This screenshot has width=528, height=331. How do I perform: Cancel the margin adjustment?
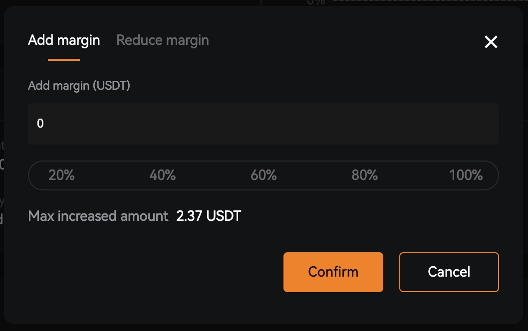tap(449, 272)
